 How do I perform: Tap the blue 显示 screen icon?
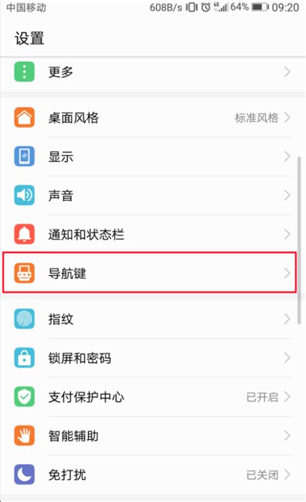coord(25,156)
